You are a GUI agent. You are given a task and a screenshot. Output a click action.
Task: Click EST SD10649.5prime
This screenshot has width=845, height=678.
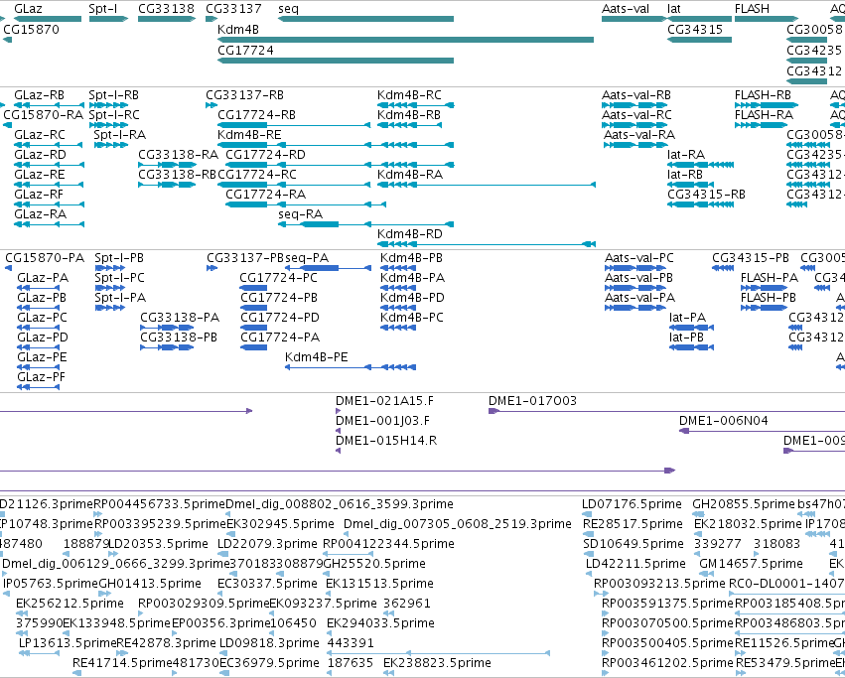[588, 554]
